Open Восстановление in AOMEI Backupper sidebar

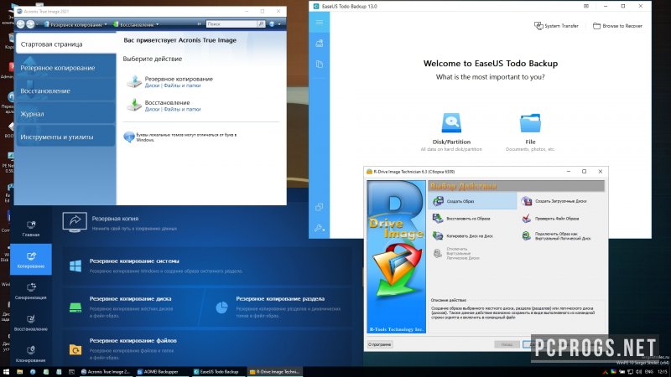click(x=31, y=323)
